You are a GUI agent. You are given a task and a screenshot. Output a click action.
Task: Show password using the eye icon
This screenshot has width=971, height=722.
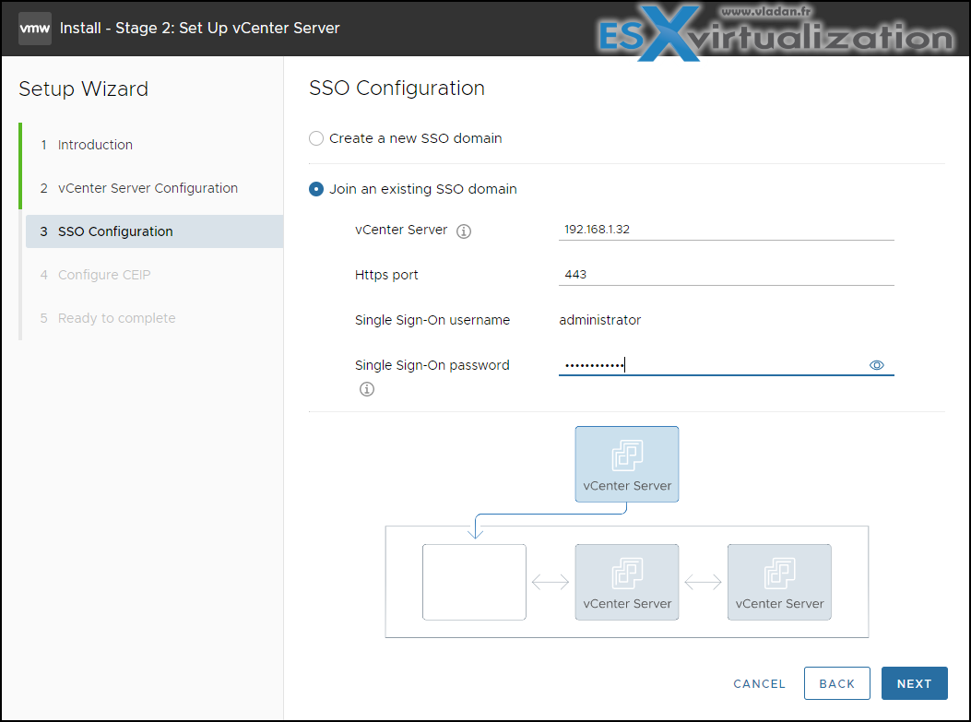pos(876,365)
